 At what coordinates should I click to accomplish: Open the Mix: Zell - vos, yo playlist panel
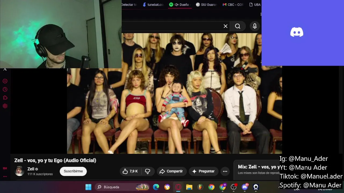point(258,170)
